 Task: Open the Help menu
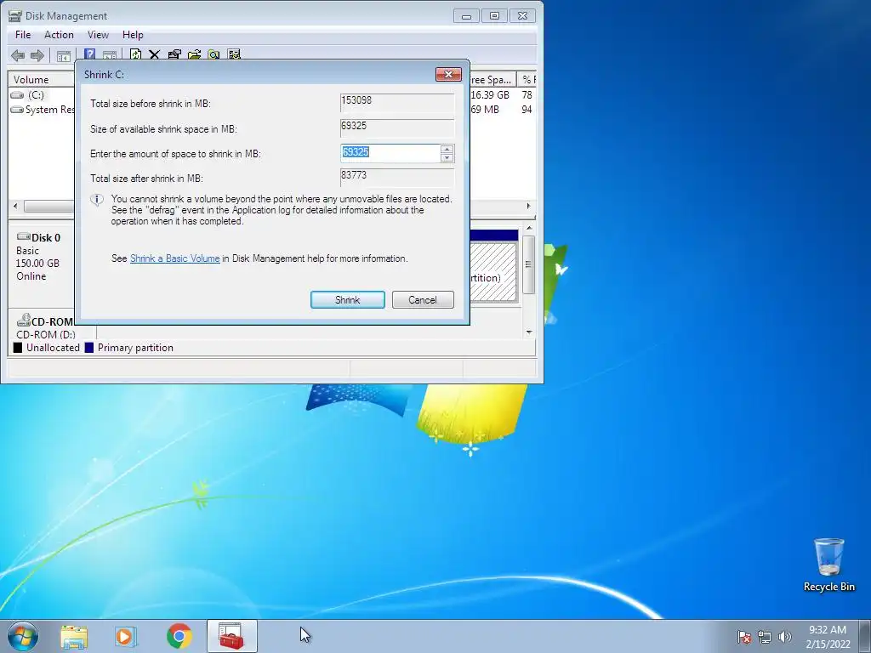[133, 34]
